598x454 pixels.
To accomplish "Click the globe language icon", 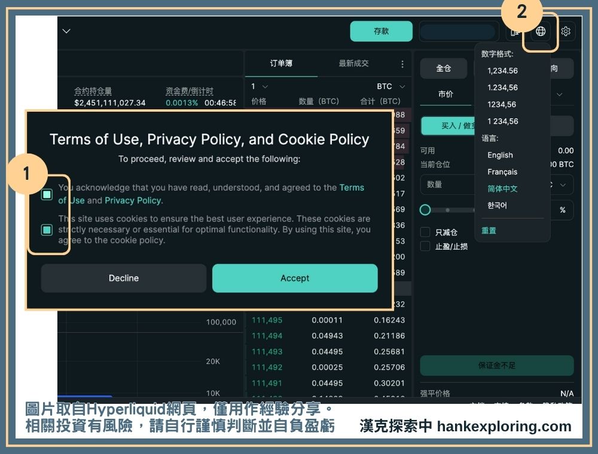I will coord(541,31).
